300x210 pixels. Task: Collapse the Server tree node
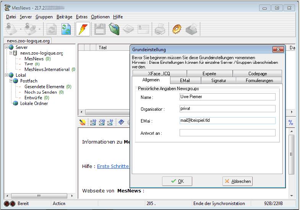[x=6, y=47]
